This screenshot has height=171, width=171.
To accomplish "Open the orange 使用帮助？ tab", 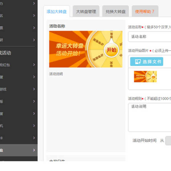I will click(x=145, y=12).
